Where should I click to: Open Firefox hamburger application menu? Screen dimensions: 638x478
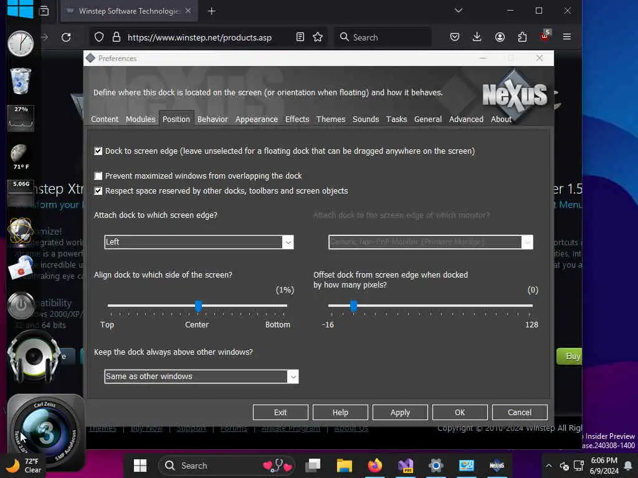click(567, 37)
